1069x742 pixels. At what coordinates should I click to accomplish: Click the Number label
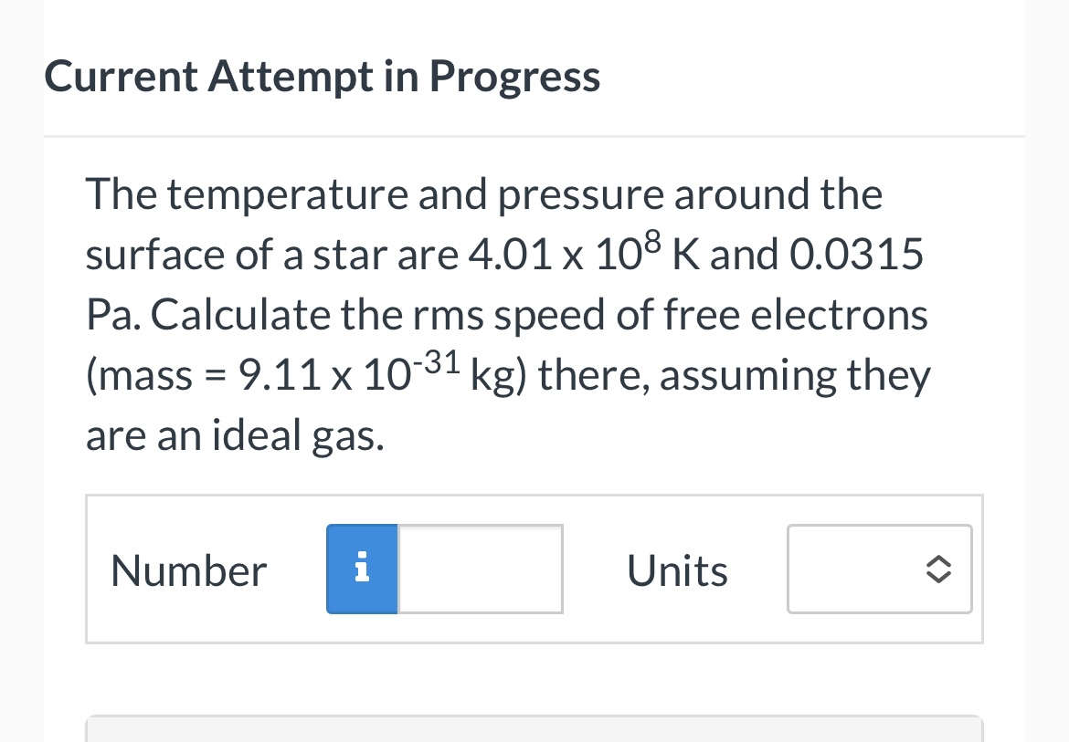188,569
